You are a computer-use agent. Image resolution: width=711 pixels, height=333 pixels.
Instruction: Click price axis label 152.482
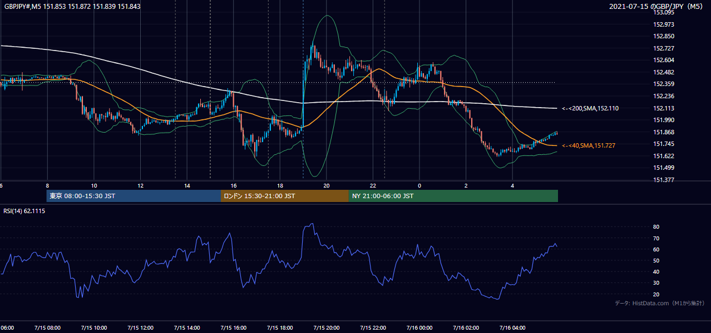664,72
